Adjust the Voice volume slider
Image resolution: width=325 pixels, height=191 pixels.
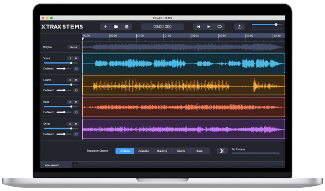click(x=61, y=63)
